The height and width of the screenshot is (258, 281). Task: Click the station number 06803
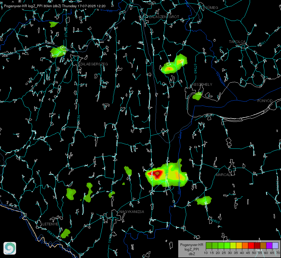click(x=215, y=221)
